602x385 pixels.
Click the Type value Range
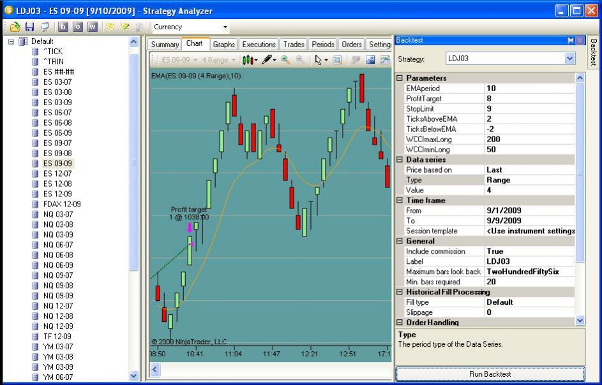(529, 180)
